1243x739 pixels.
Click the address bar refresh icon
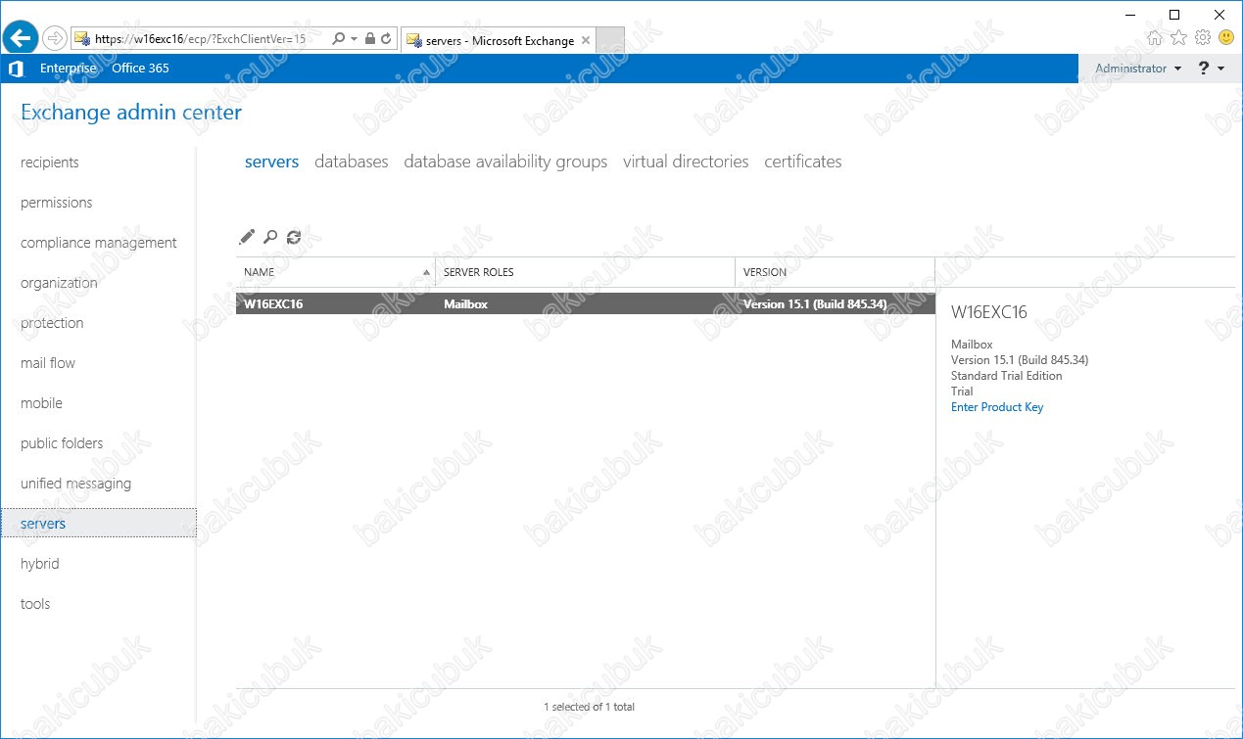386,39
